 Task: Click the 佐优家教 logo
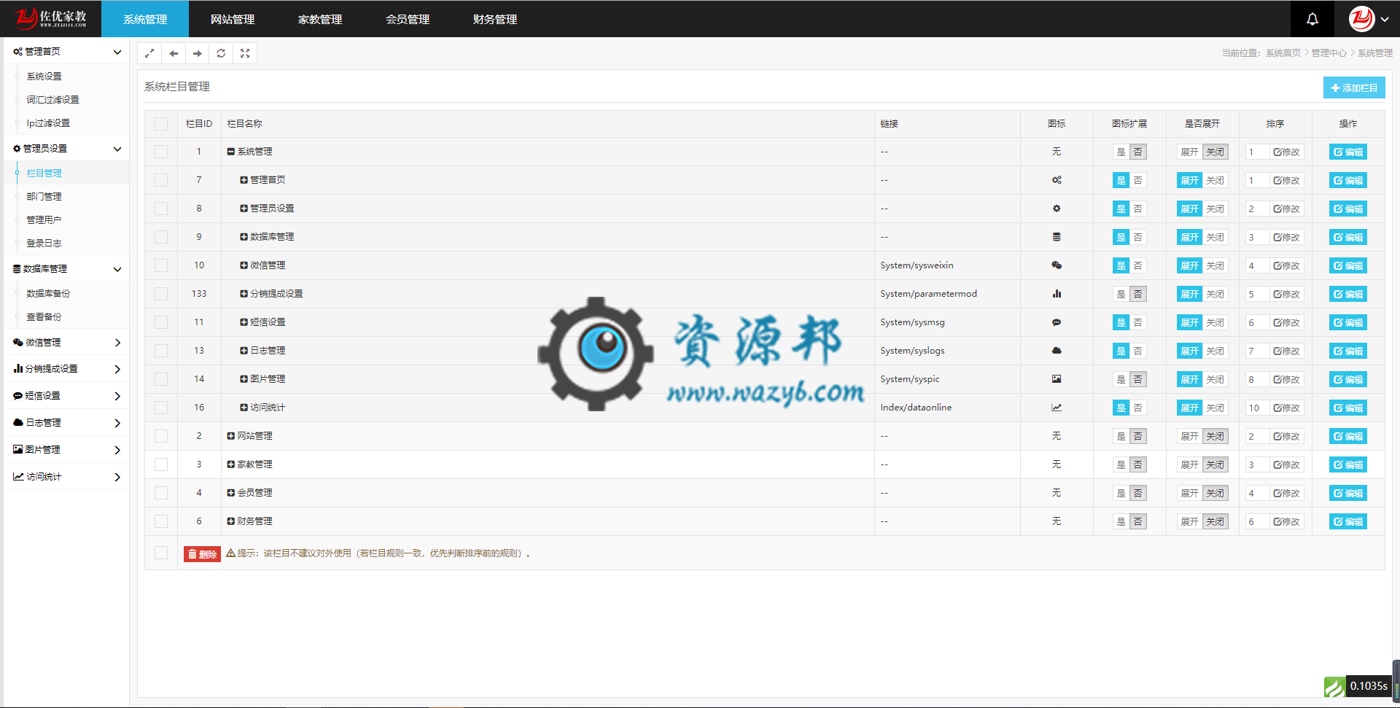coord(50,18)
